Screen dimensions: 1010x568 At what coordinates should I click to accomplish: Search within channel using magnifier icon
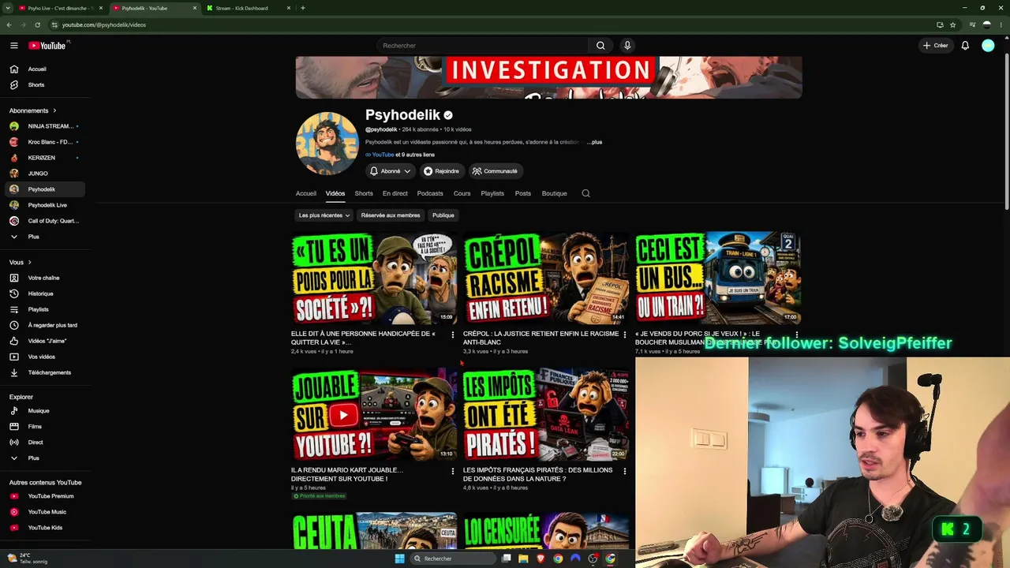[x=585, y=193]
